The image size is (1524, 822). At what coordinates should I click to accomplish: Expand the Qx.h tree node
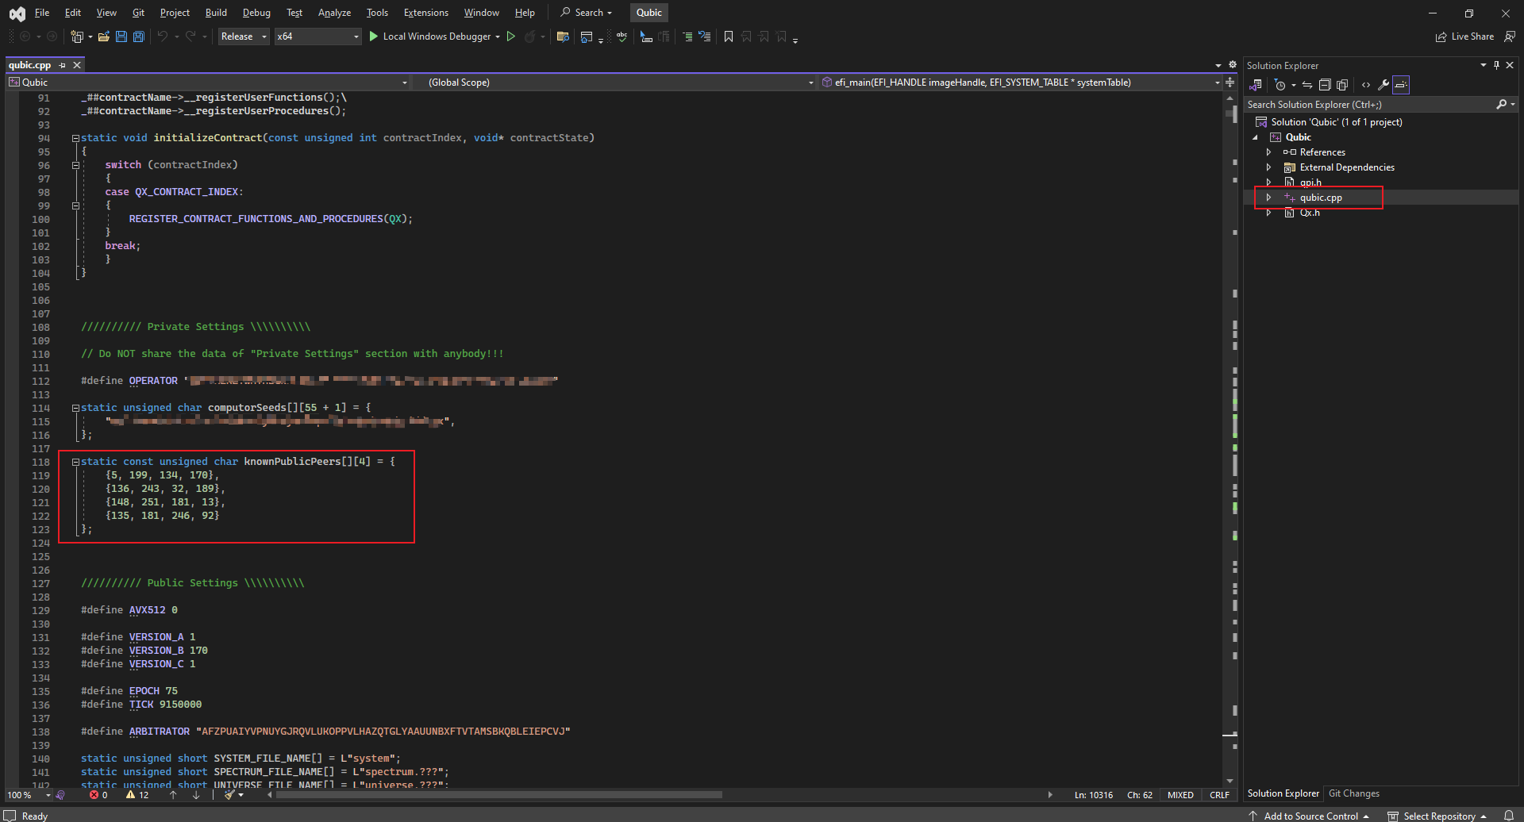[1268, 213]
